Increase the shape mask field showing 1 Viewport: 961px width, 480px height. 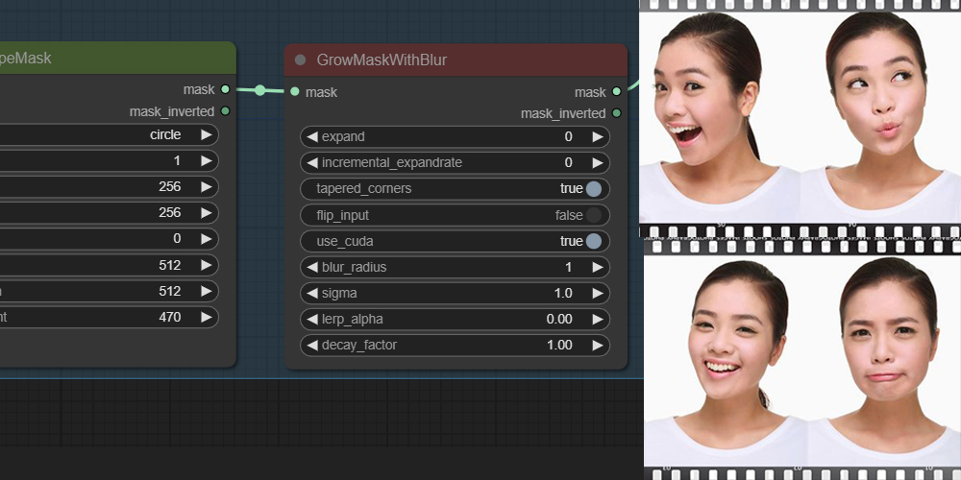click(207, 160)
